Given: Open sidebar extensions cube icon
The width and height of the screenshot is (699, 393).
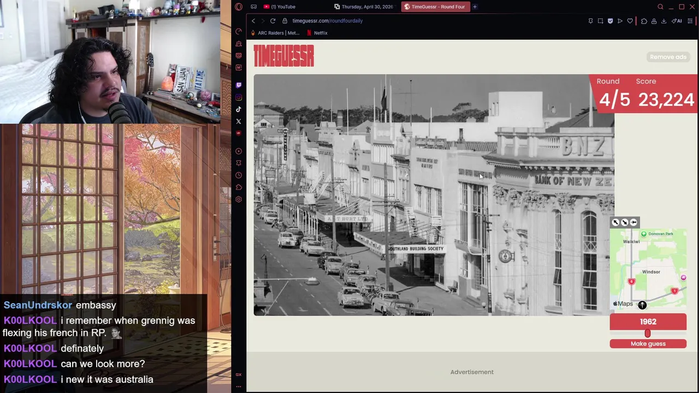Looking at the screenshot, I should click(239, 187).
